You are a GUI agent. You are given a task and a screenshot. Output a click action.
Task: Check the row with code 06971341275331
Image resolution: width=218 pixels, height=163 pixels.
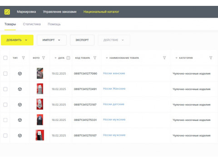tap(5, 120)
